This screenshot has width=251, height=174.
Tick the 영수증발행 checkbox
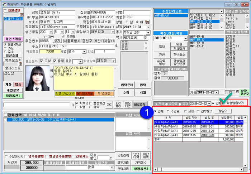coord(25,156)
